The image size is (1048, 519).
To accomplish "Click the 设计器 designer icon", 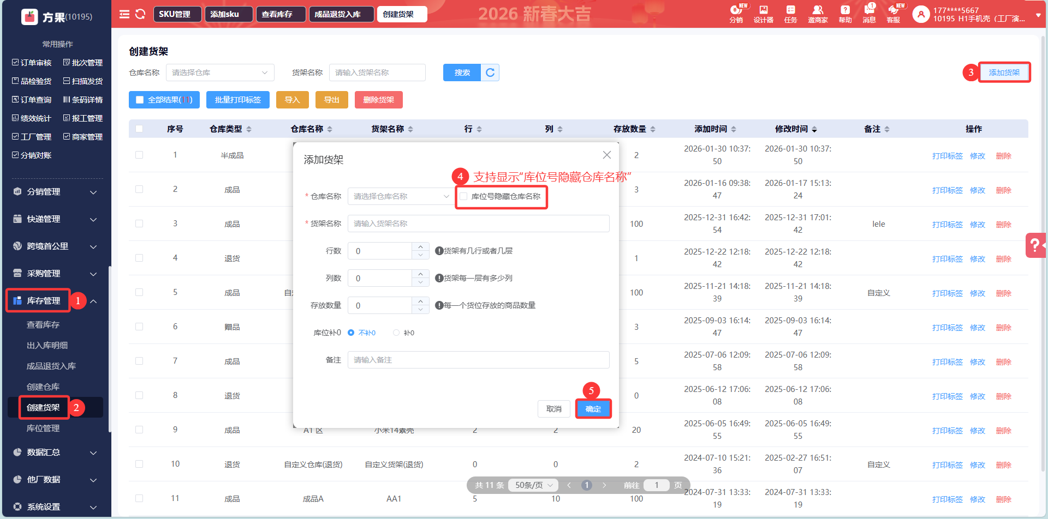I will [x=763, y=14].
